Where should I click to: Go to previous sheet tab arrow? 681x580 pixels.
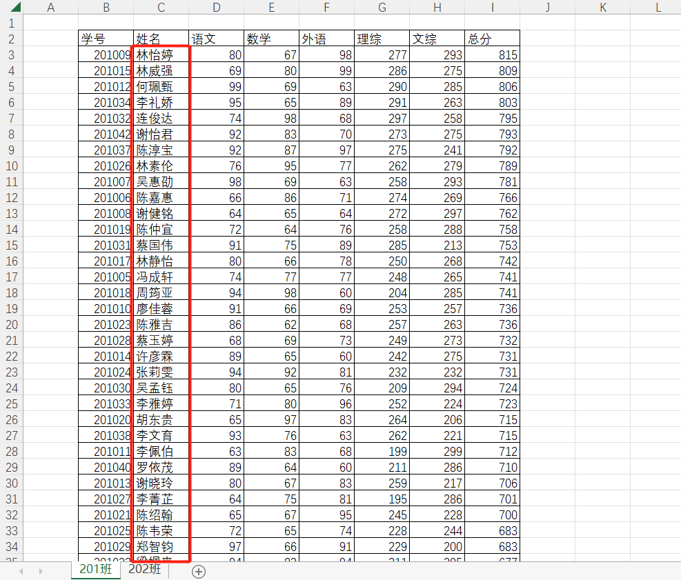tap(21, 571)
